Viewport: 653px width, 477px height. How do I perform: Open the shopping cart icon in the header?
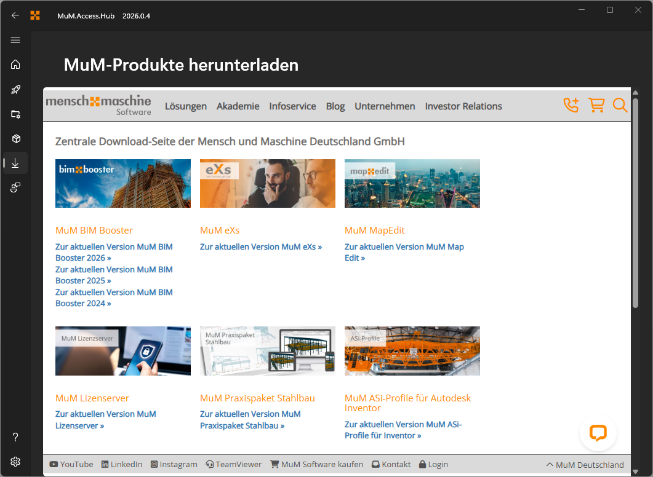[x=596, y=105]
